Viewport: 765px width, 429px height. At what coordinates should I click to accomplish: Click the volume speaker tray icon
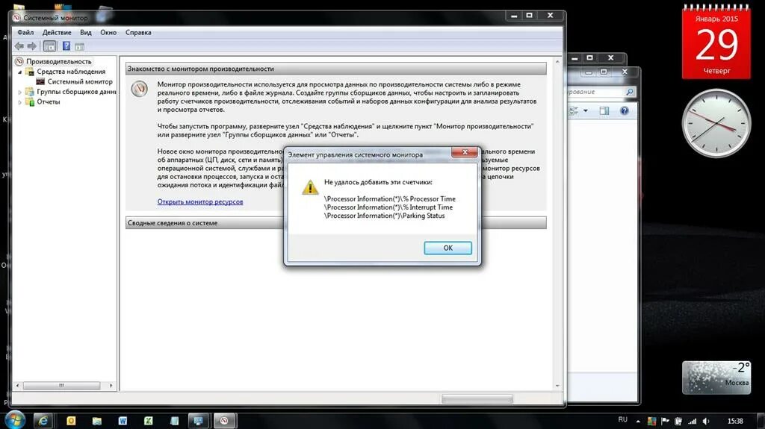(x=706, y=421)
